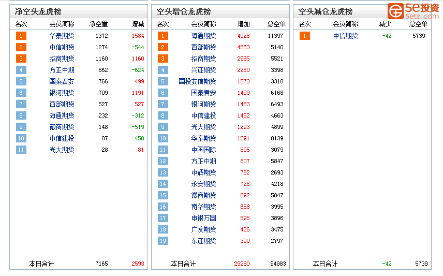Open 徽商期货 in the 净空头龙虎榜 table
Image resolution: width=443 pixels, height=276 pixels.
(x=62, y=127)
